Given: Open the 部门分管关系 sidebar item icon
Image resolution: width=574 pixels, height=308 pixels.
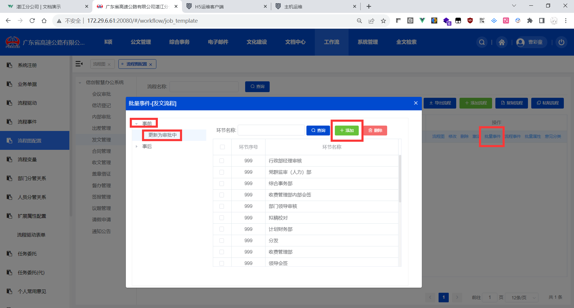Looking at the screenshot, I should pyautogui.click(x=10, y=178).
